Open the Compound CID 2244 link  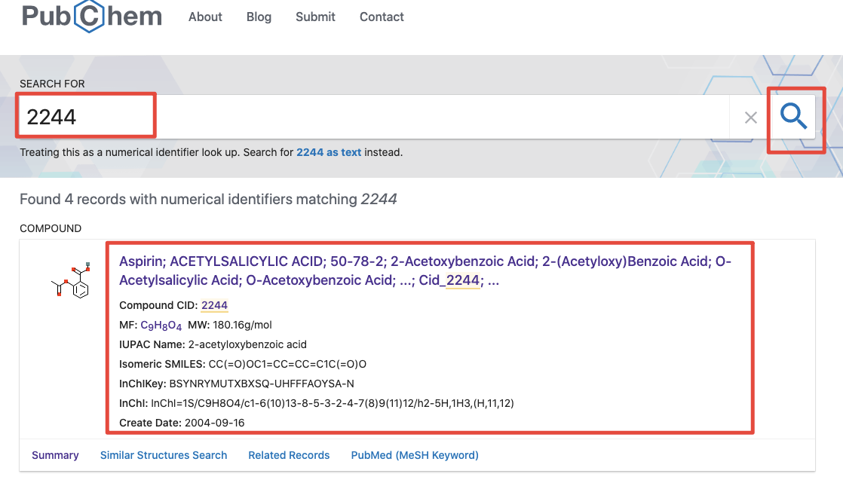click(x=214, y=305)
